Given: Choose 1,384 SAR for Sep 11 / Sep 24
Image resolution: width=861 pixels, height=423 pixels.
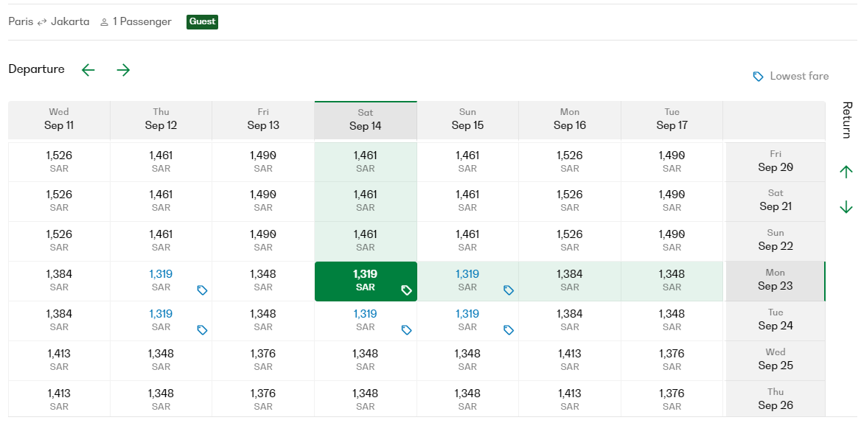Looking at the screenshot, I should click(59, 321).
